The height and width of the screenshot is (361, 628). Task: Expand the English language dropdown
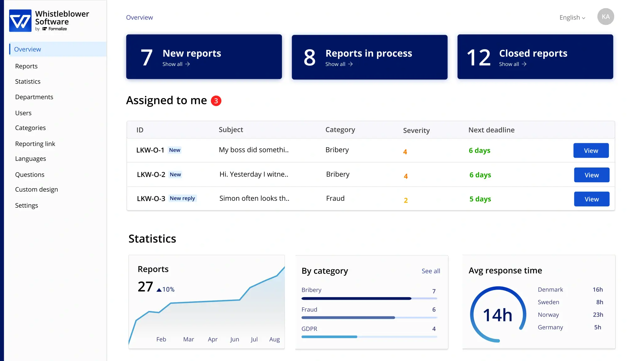pyautogui.click(x=572, y=18)
